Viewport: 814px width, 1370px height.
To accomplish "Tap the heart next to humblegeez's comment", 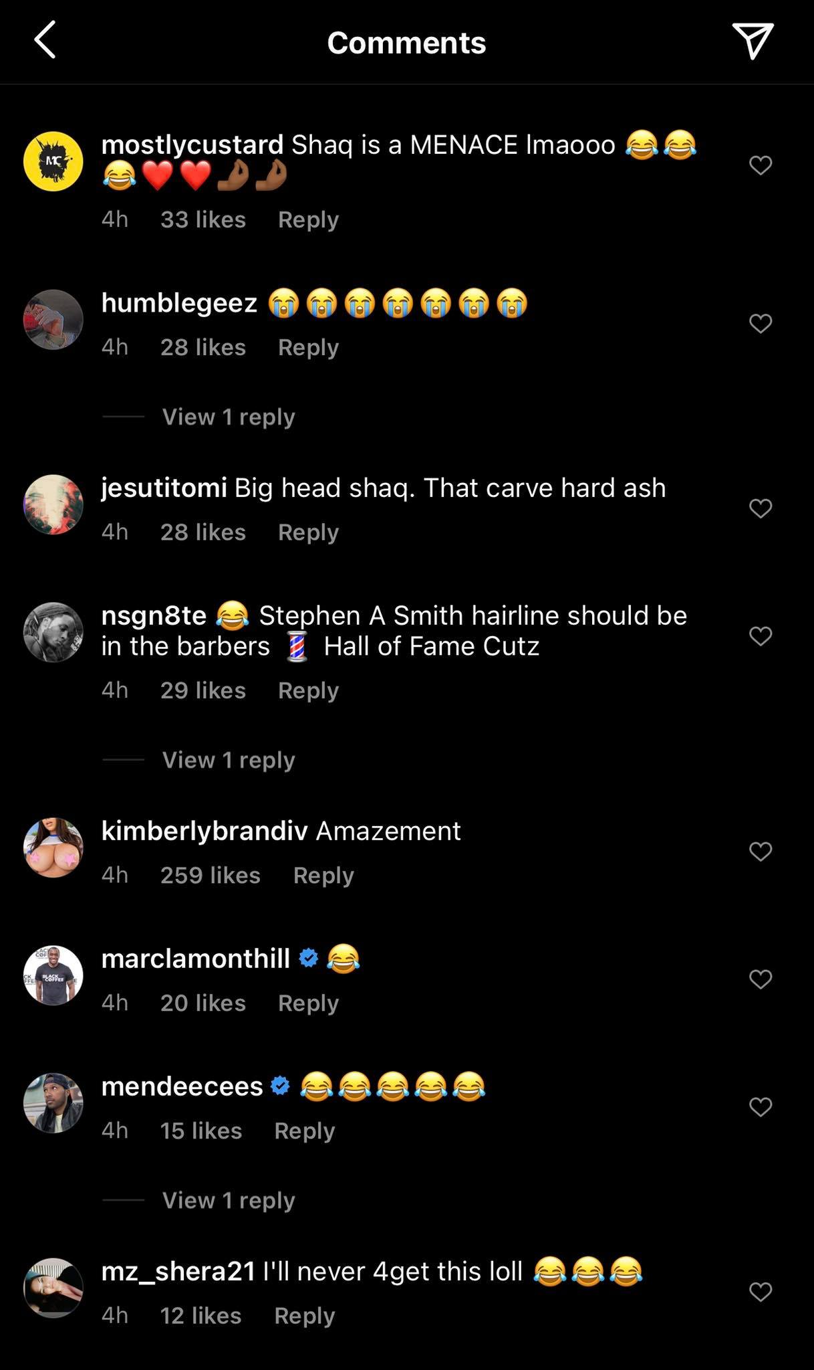I will click(x=761, y=322).
